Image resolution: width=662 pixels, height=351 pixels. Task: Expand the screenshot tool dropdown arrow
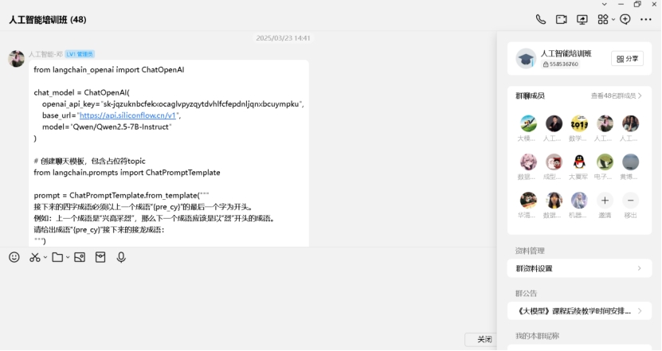pyautogui.click(x=45, y=257)
